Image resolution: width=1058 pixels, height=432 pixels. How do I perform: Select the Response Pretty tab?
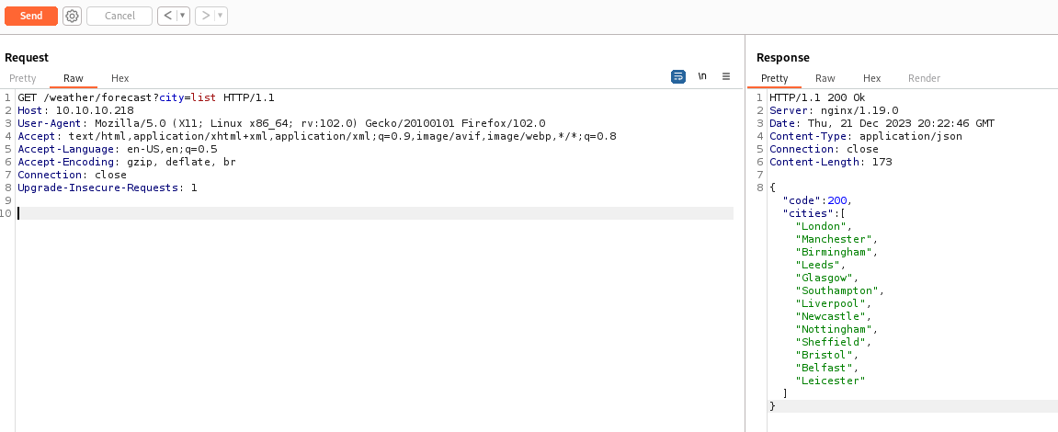point(775,79)
